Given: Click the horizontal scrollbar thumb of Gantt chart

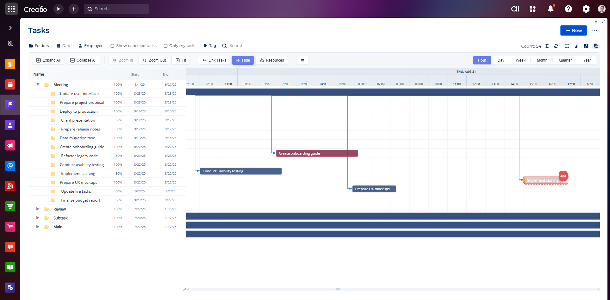Looking at the screenshot, I should pyautogui.click(x=338, y=289).
